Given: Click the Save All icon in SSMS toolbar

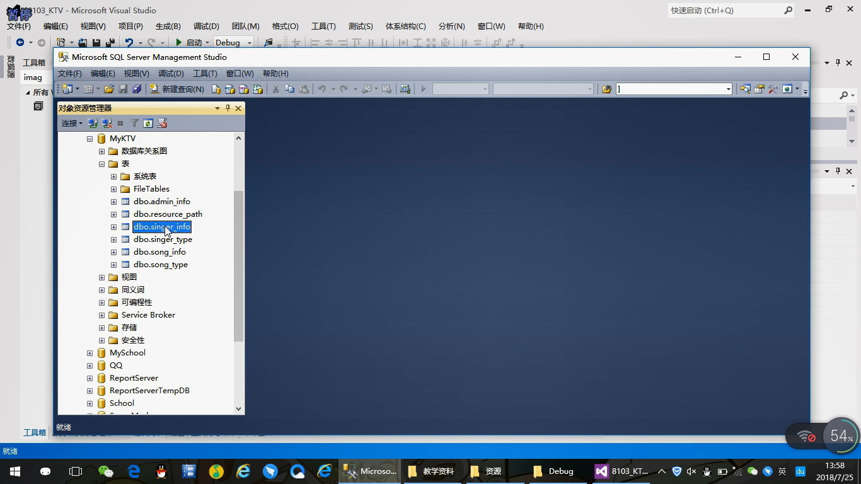Looking at the screenshot, I should pyautogui.click(x=137, y=89).
